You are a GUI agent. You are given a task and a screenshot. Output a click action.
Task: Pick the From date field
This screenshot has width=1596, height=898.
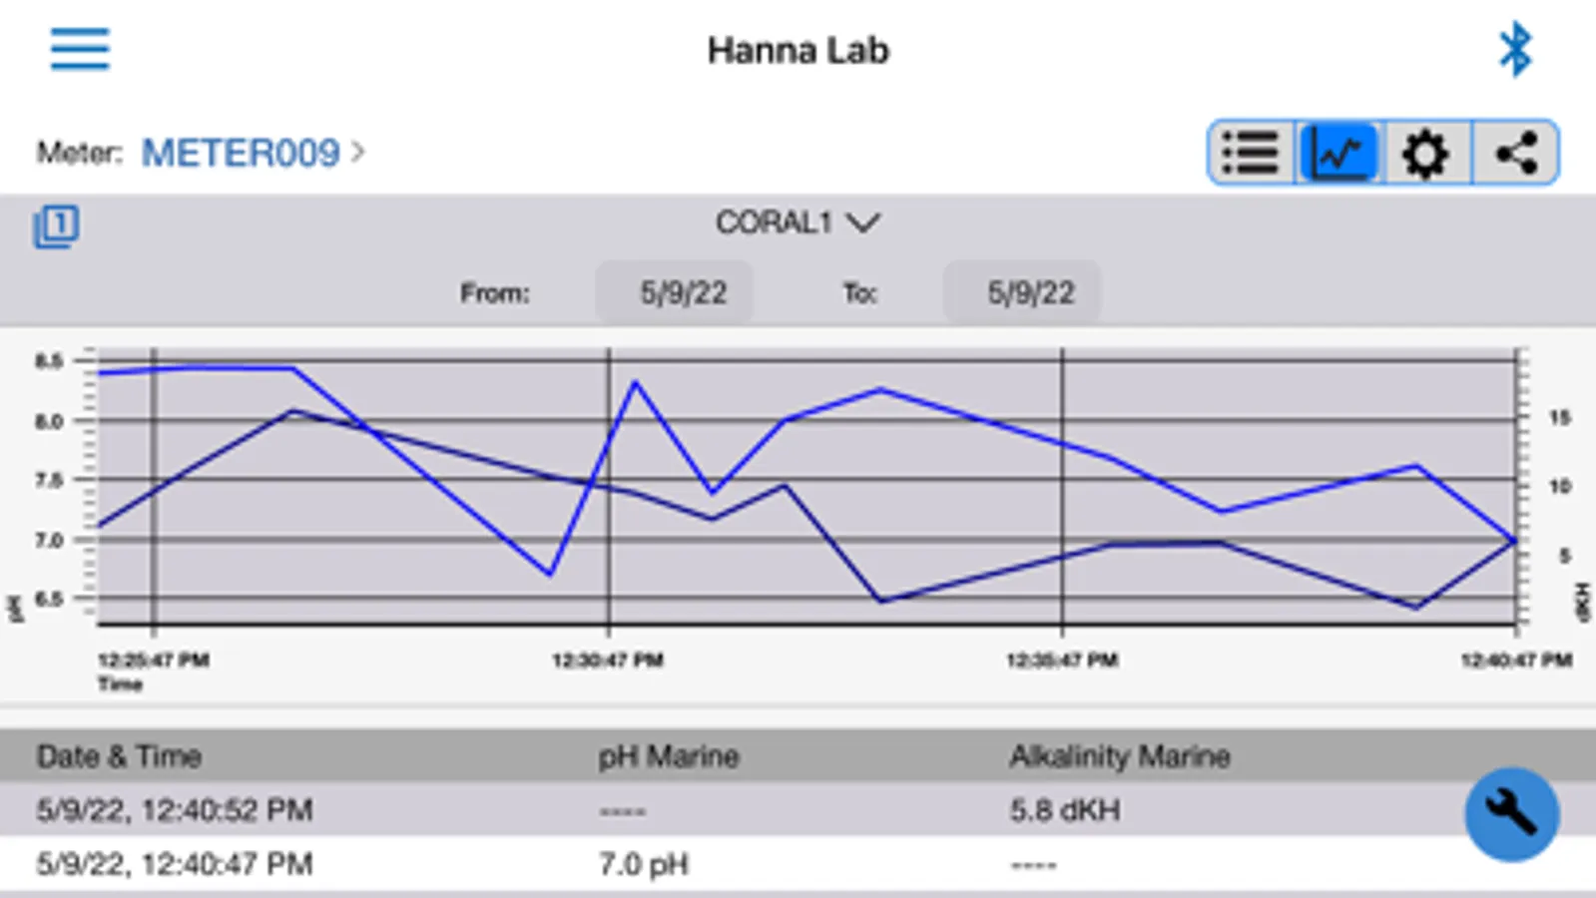pyautogui.click(x=683, y=292)
